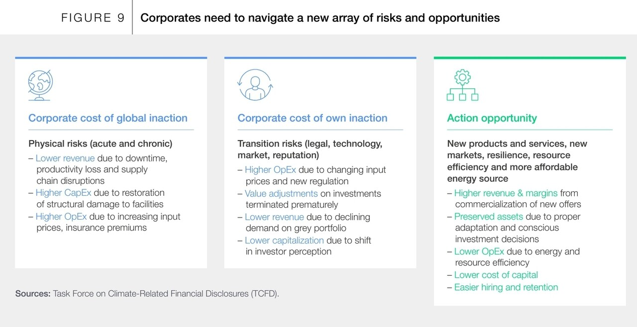The width and height of the screenshot is (637, 327).
Task: Click the globe icon in the first card
Action: 40,85
